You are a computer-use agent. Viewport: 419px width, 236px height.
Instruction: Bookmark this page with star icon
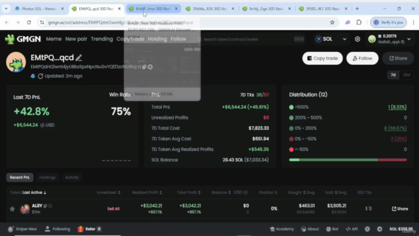pos(332,22)
